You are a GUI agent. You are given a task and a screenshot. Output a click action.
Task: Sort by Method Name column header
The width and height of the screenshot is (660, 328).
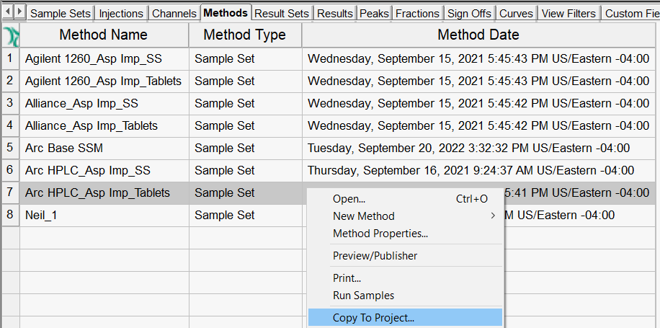[104, 35]
